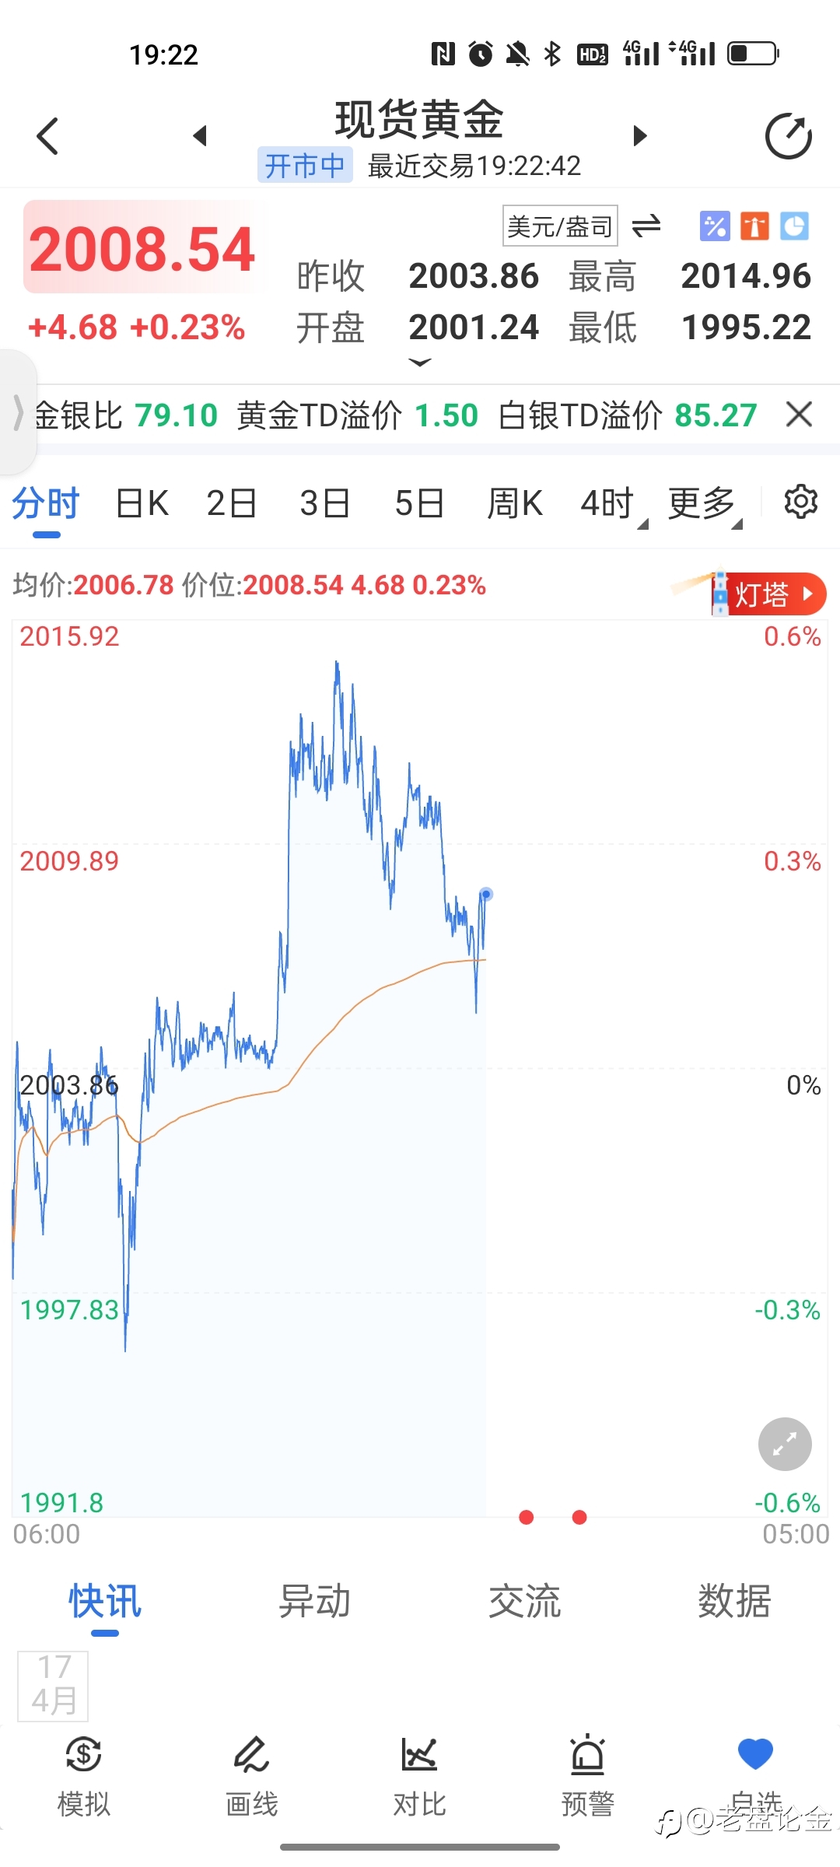This screenshot has height=1867, width=840.
Task: Expand the quote details chevron
Action: (x=419, y=363)
